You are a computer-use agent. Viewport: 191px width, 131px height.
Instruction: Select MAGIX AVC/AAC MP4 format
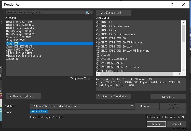click(x=20, y=22)
